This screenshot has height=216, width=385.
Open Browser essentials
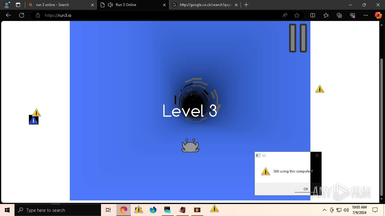click(x=353, y=15)
